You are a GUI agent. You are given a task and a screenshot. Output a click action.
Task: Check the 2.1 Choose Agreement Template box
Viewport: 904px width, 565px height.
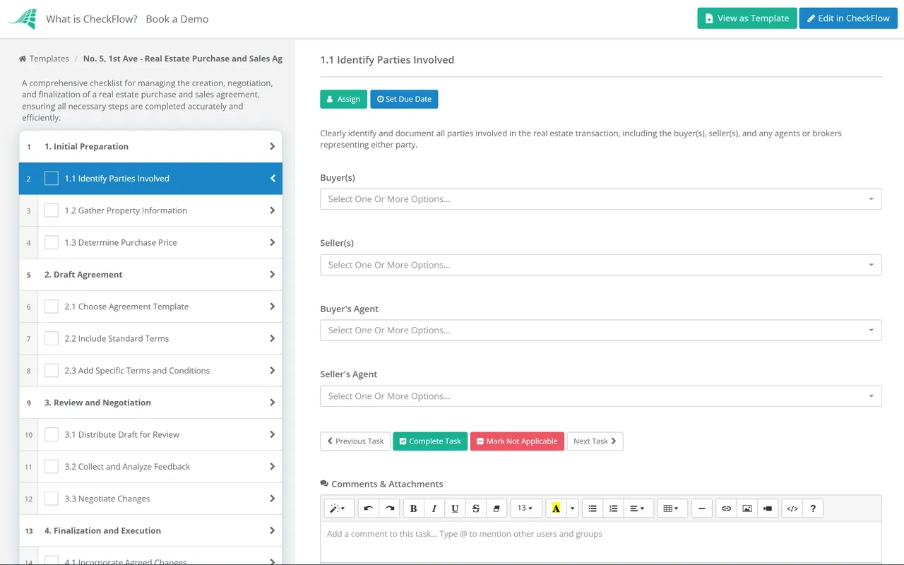click(52, 307)
